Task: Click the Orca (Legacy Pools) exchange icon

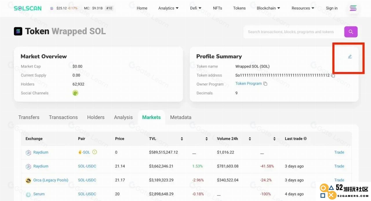Action: (28, 180)
